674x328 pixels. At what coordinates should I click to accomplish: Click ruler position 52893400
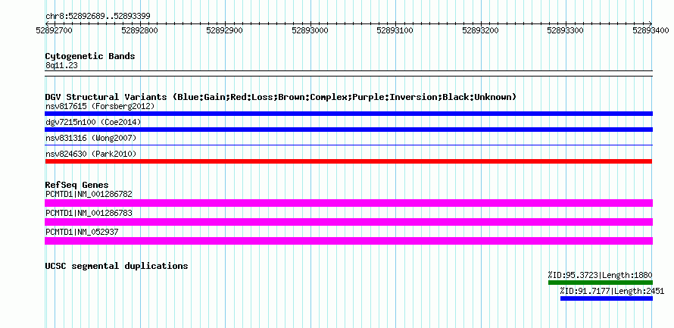click(651, 30)
